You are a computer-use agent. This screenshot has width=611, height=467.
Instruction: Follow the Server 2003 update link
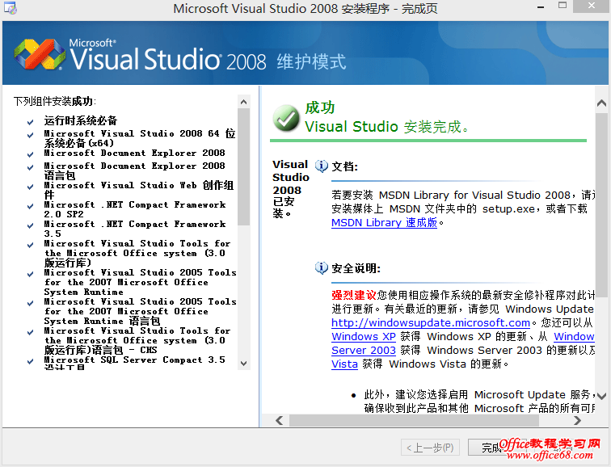pyautogui.click(x=364, y=350)
